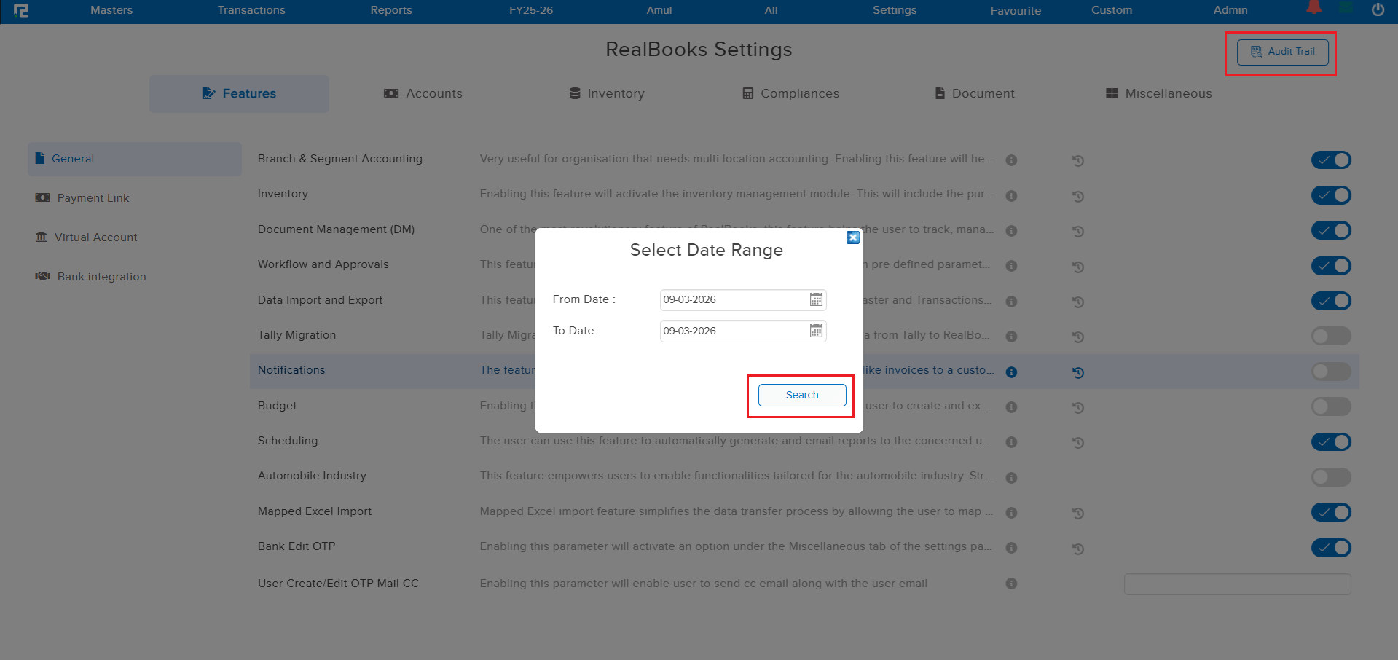Disable the Inventory feature toggle
Viewport: 1398px width, 660px height.
[x=1331, y=195]
